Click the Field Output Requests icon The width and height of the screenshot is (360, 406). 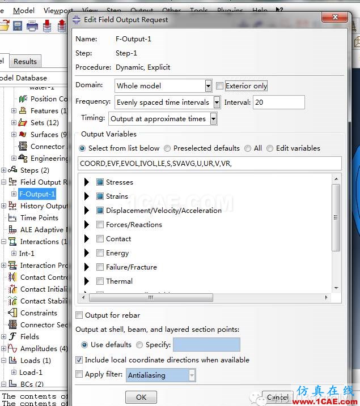click(12, 182)
